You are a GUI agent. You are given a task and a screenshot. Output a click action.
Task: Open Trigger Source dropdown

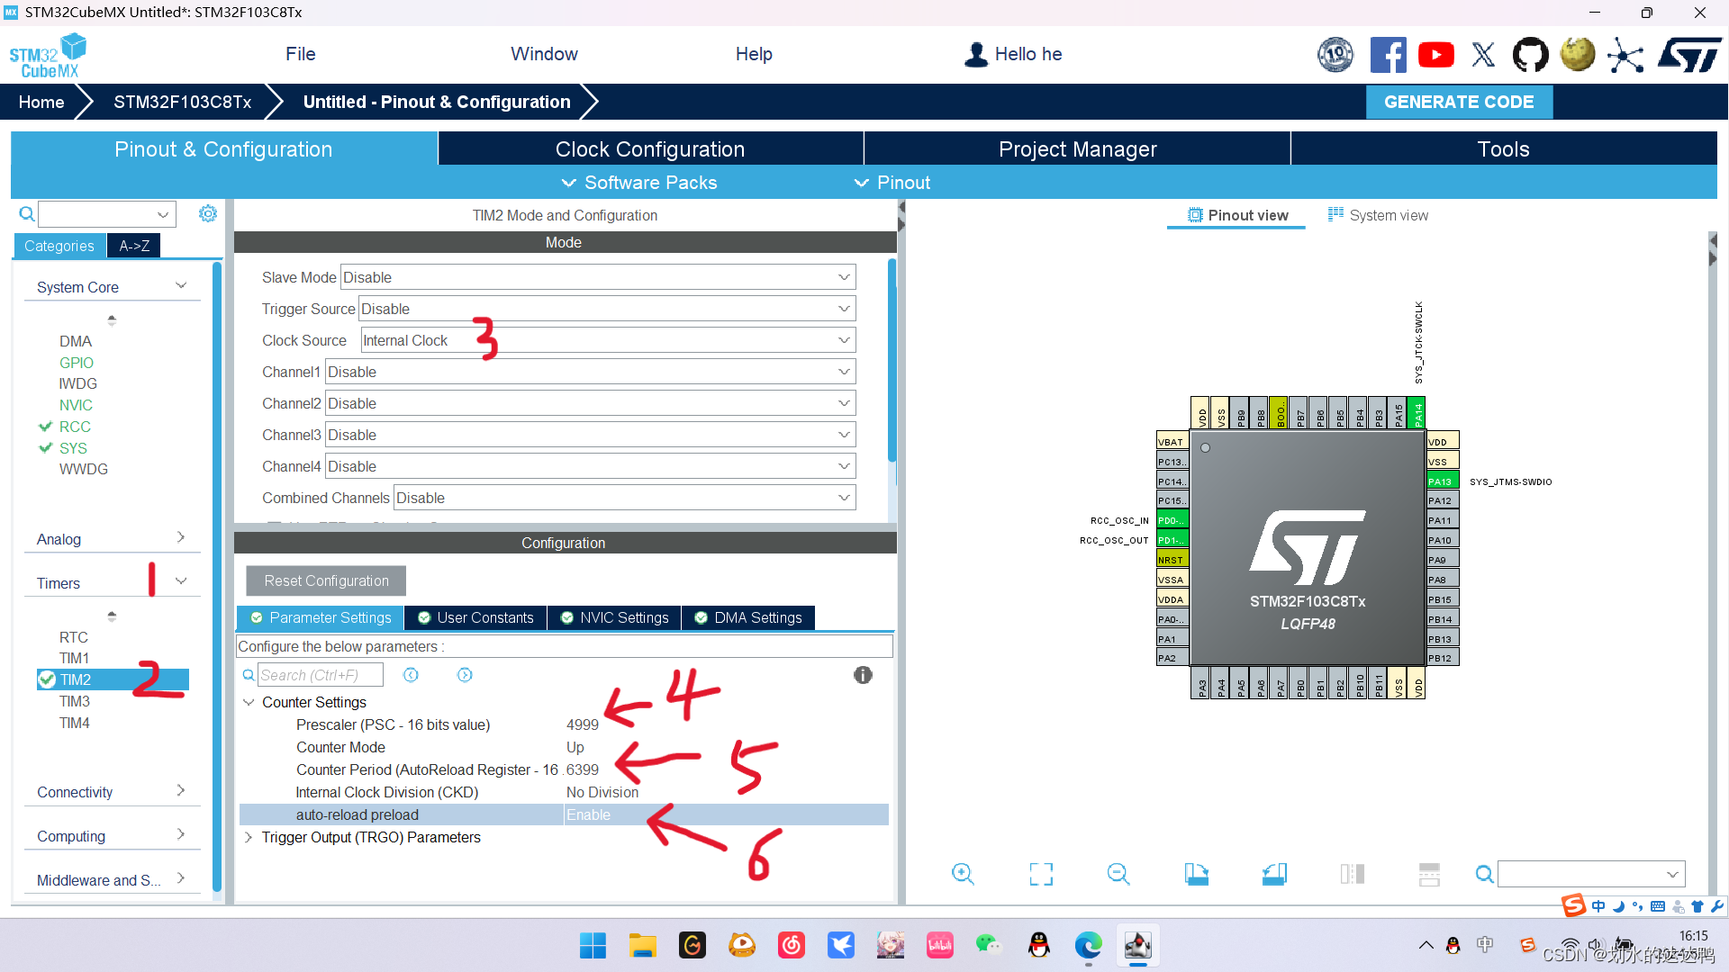[x=607, y=309]
